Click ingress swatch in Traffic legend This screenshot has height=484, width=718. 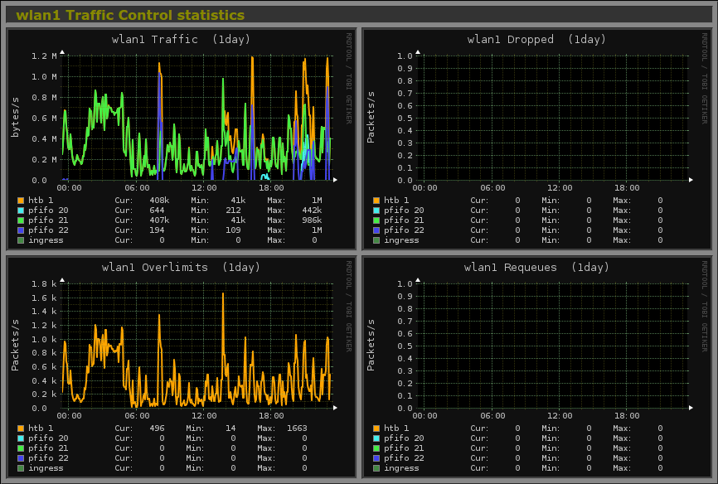pyautogui.click(x=21, y=240)
